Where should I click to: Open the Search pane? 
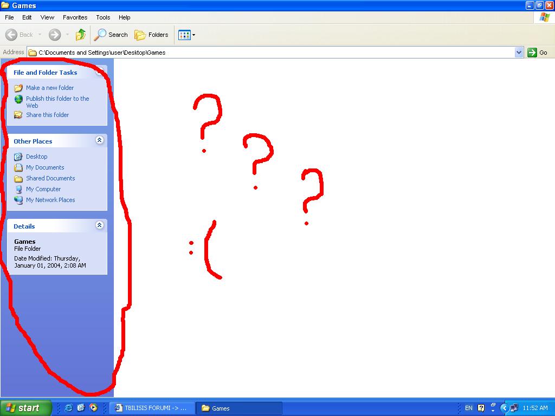click(x=111, y=35)
